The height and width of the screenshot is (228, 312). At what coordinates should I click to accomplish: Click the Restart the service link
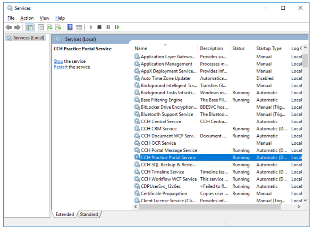(61, 67)
